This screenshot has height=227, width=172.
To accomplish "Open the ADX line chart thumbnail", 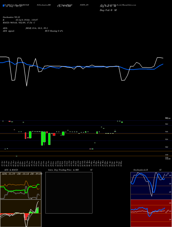I will [21, 186].
